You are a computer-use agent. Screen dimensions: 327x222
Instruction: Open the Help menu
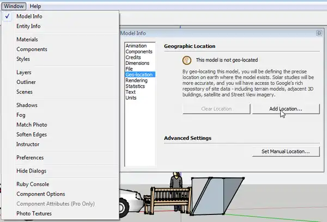point(35,5)
